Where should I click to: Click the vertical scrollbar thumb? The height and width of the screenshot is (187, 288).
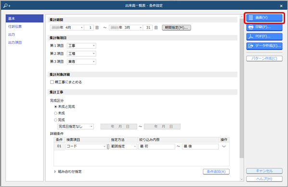(x=242, y=88)
